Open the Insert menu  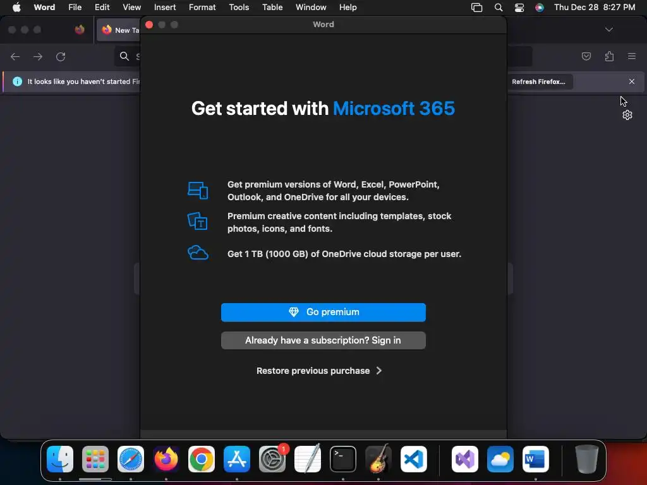[x=165, y=8]
